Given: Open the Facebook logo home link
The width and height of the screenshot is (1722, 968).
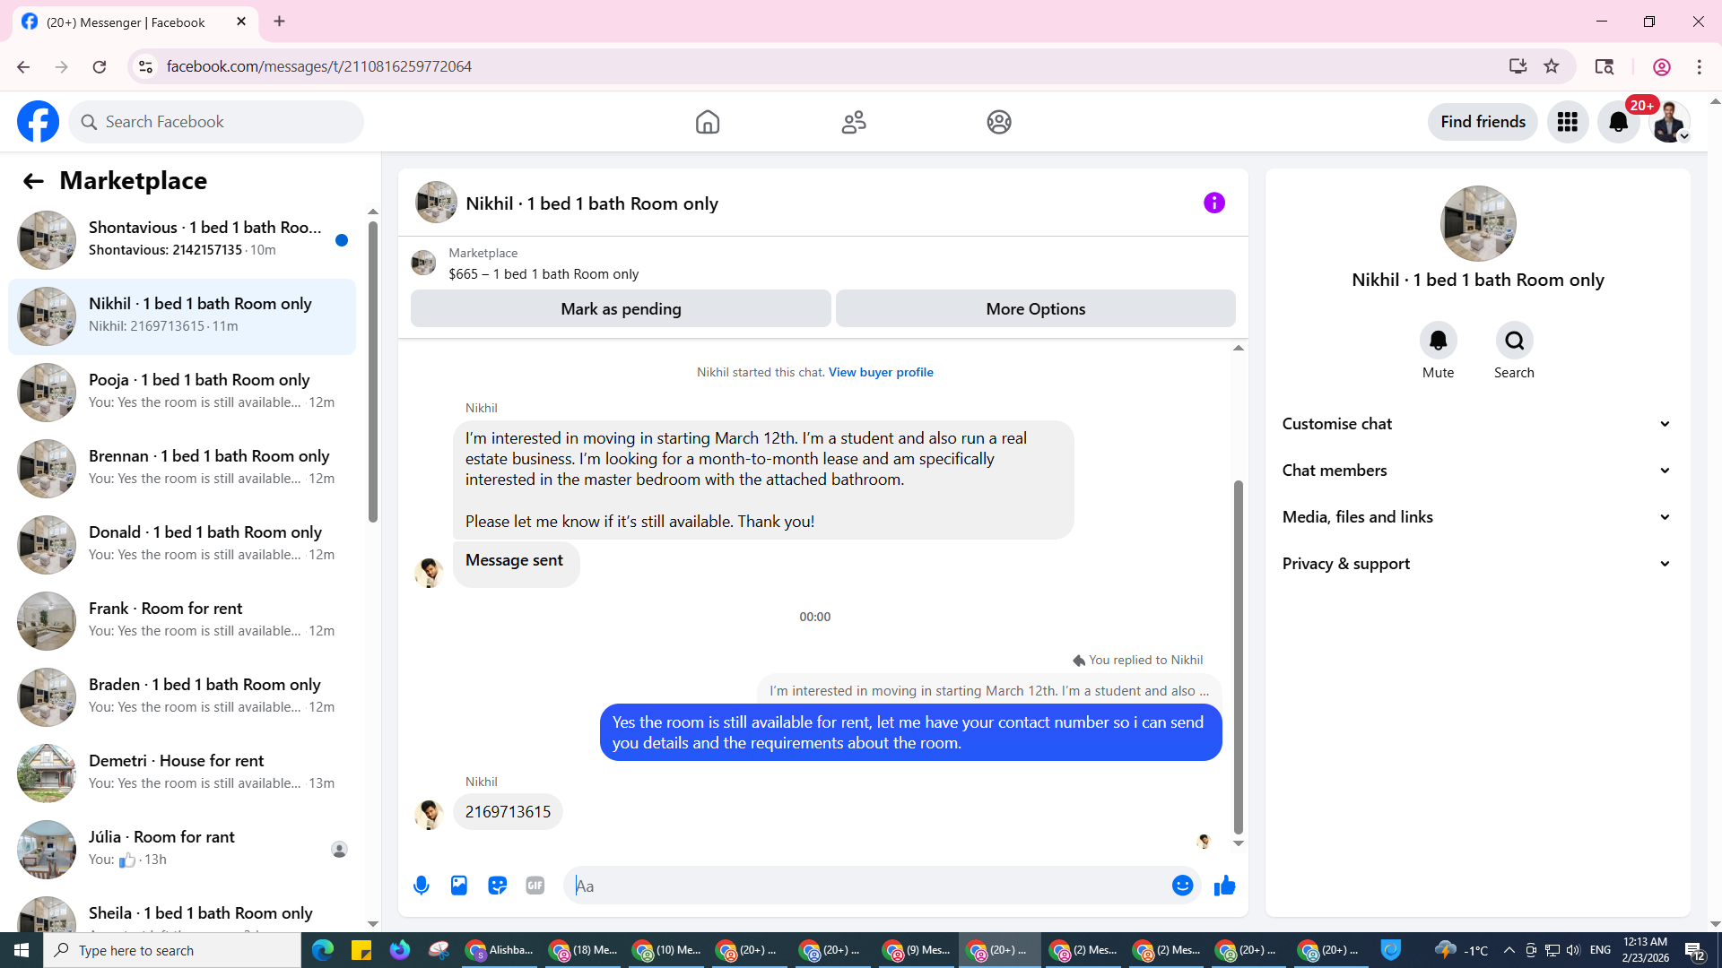Looking at the screenshot, I should (38, 122).
